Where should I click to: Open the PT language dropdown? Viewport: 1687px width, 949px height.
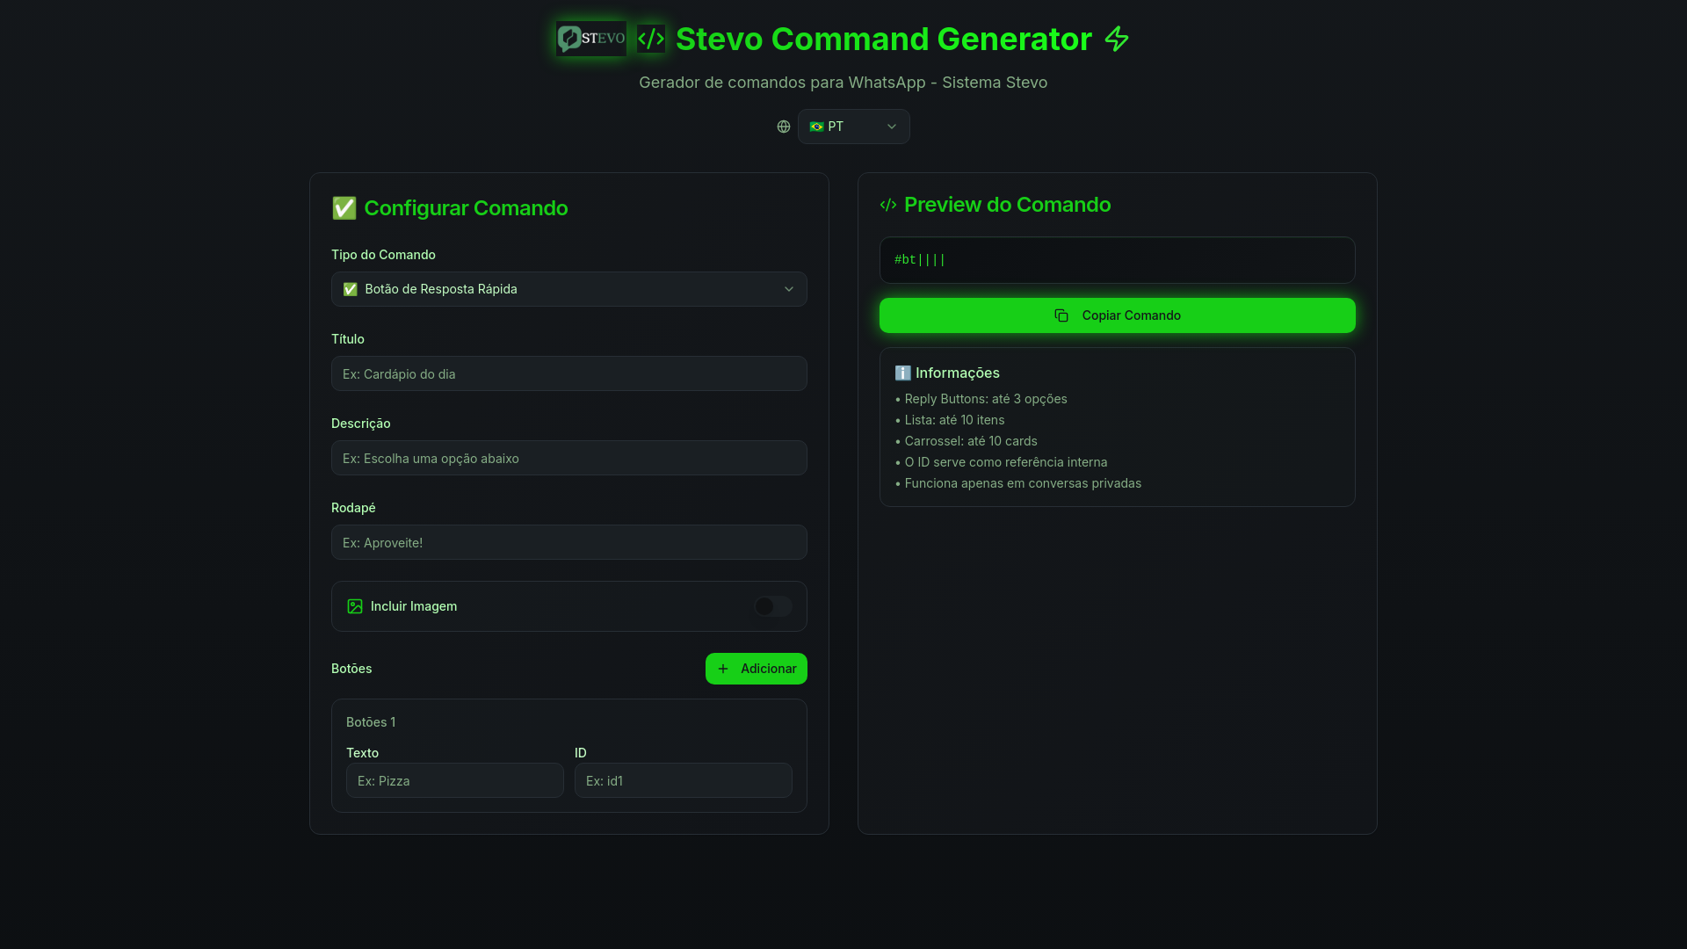(854, 127)
